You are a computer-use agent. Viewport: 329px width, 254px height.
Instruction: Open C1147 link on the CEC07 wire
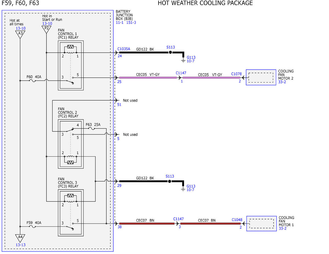click(178, 219)
